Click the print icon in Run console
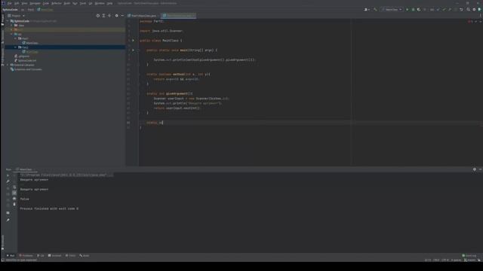The height and width of the screenshot is (271, 483). pos(14,199)
